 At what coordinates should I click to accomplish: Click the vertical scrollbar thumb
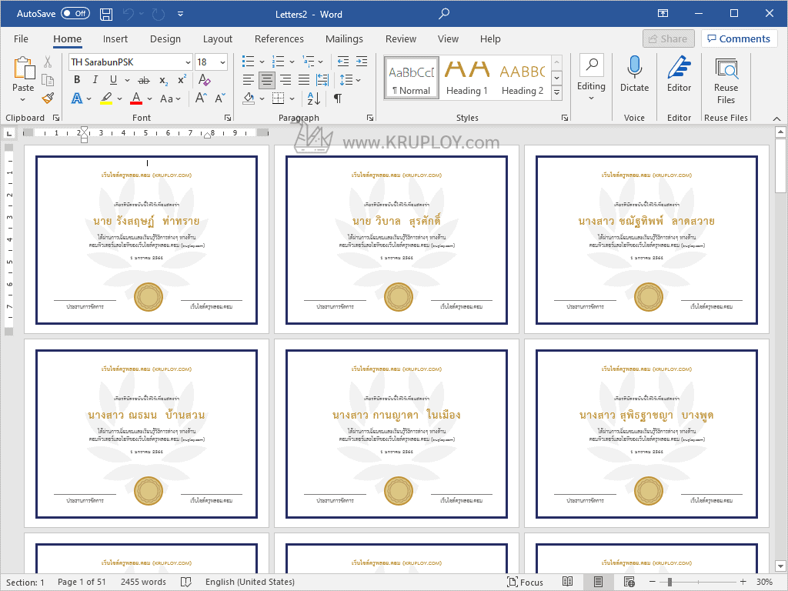(x=780, y=167)
